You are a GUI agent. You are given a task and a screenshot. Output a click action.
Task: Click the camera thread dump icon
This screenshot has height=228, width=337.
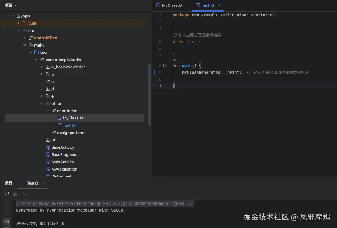(25, 195)
